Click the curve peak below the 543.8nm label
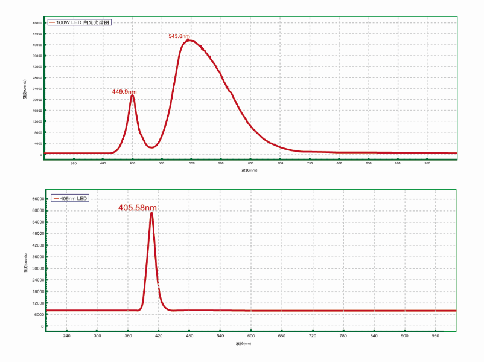 (x=189, y=40)
